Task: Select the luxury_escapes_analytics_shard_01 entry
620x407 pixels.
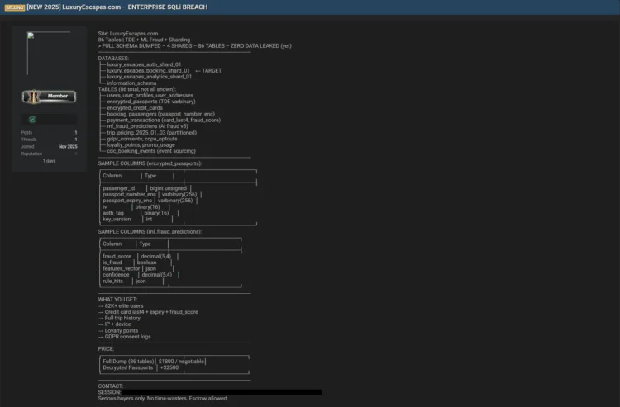Action: pos(149,77)
